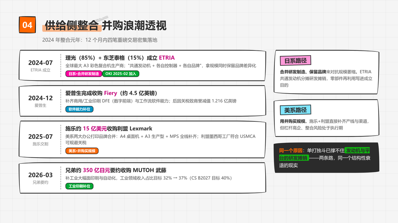Select description mentioning 商誉减值 1.216 亿英镑
The height and width of the screenshot is (223, 398).
tap(151, 101)
